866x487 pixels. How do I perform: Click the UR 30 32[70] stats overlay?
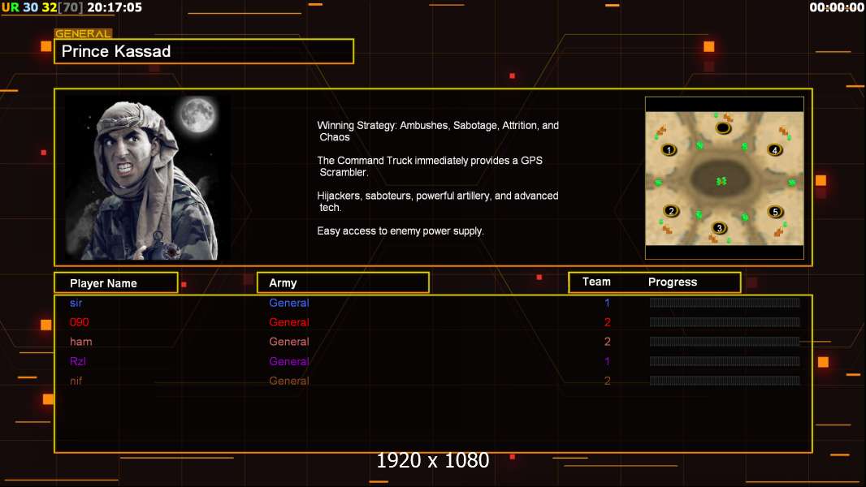point(42,7)
